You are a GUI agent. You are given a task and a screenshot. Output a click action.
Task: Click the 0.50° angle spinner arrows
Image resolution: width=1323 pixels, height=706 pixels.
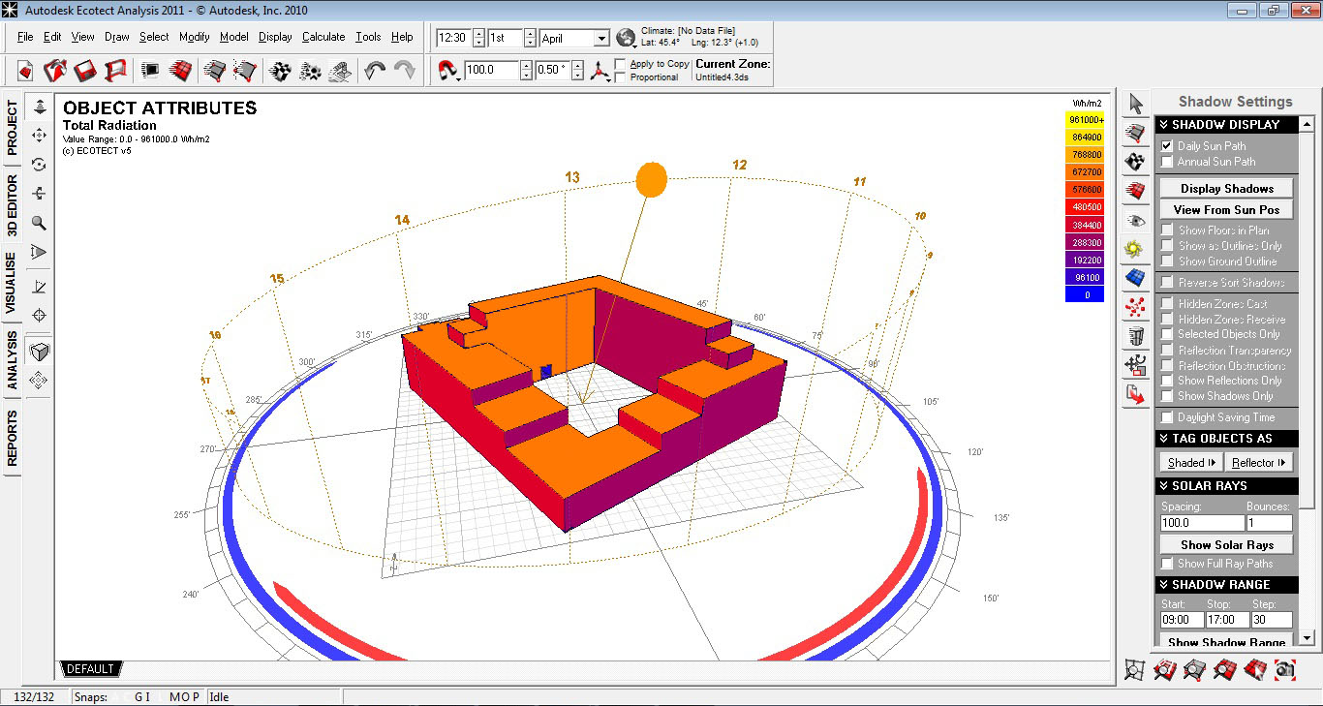577,71
